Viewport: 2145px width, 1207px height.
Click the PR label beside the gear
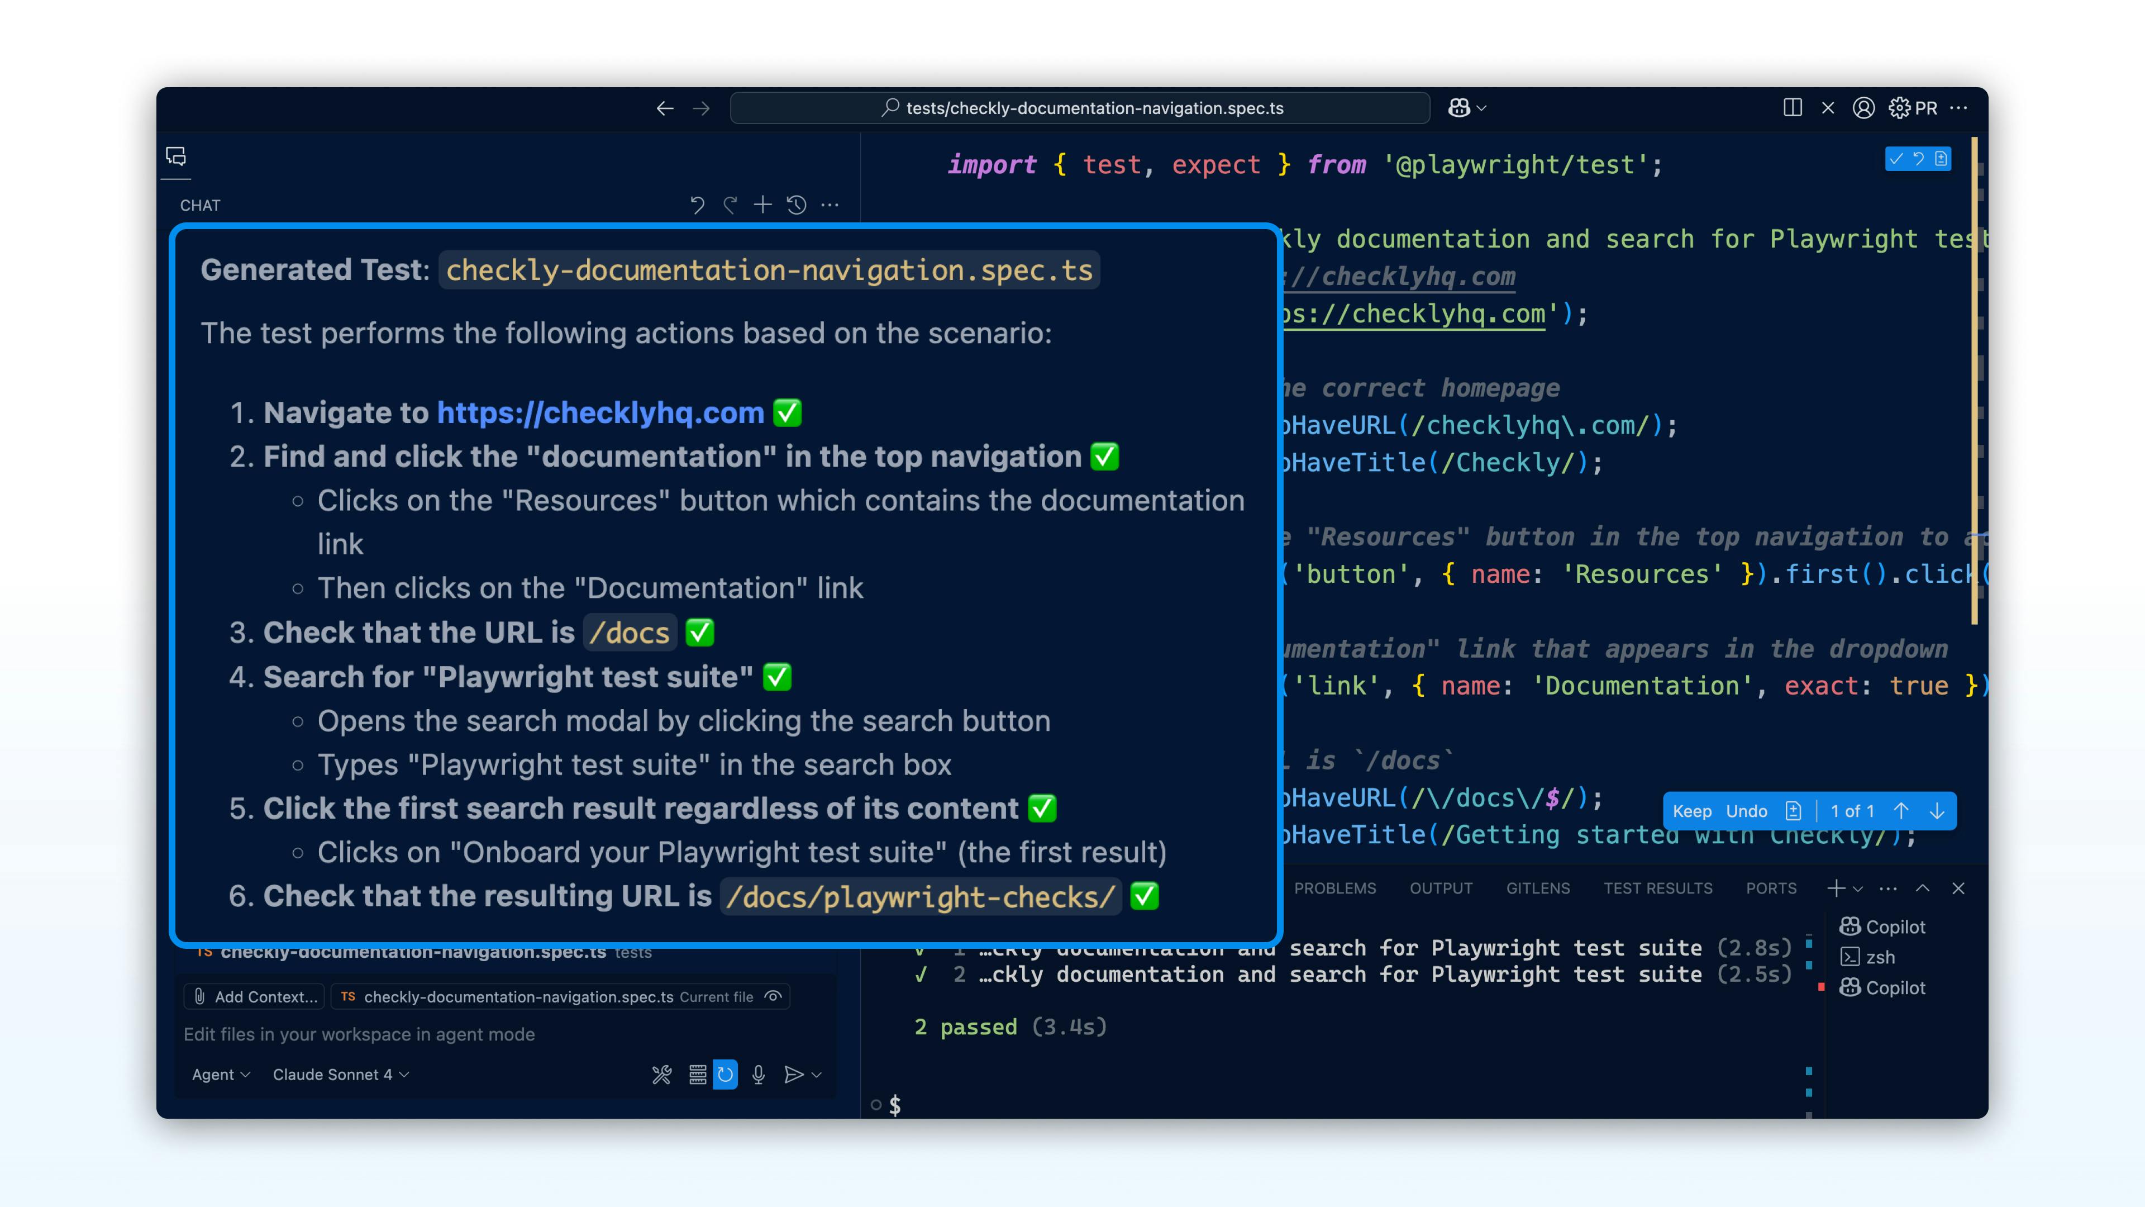pos(1926,108)
